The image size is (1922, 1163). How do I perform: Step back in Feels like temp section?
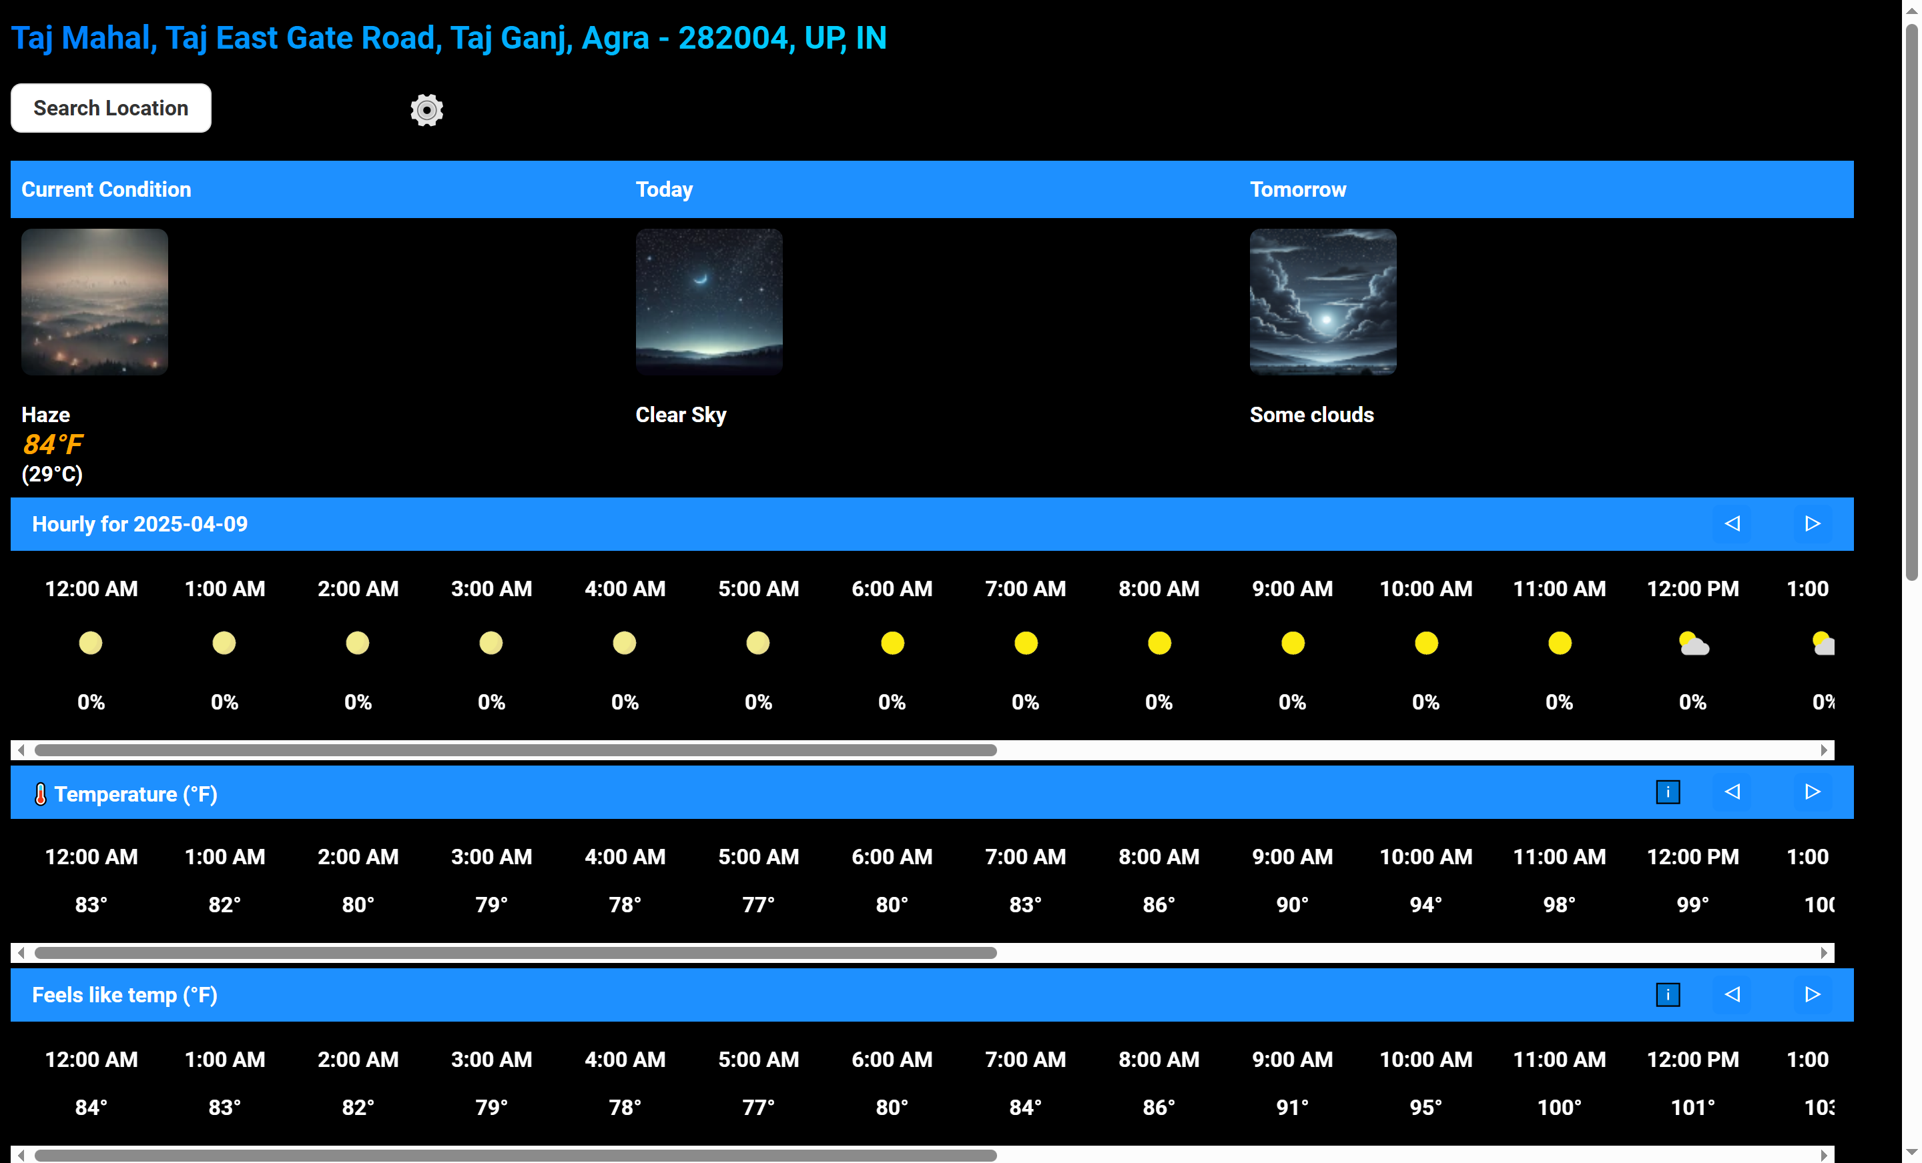[x=1732, y=995]
